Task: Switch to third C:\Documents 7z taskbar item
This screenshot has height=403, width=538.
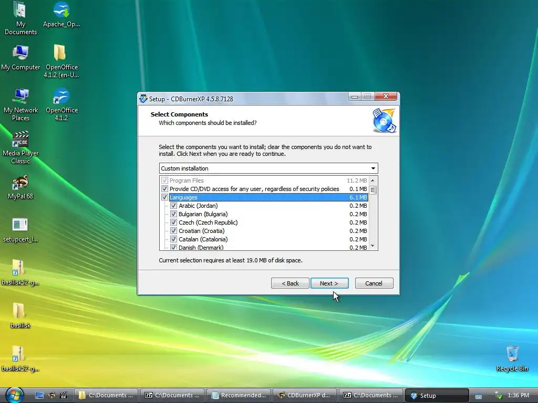Action: 371,395
